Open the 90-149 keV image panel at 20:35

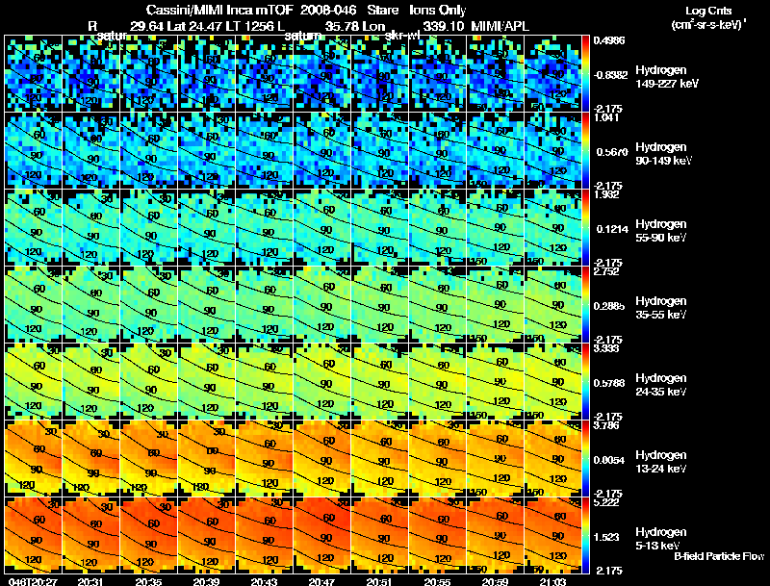click(149, 151)
